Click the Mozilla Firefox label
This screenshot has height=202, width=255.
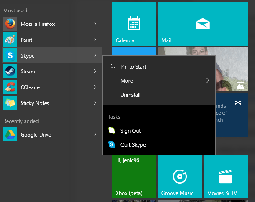point(37,24)
